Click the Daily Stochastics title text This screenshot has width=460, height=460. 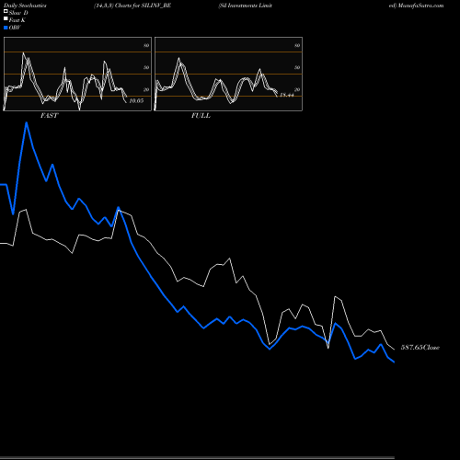point(25,6)
